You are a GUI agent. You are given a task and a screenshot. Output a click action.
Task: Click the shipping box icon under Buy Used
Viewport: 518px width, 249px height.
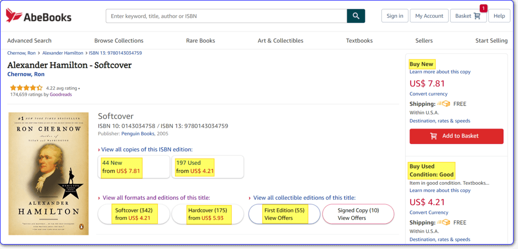click(x=444, y=222)
